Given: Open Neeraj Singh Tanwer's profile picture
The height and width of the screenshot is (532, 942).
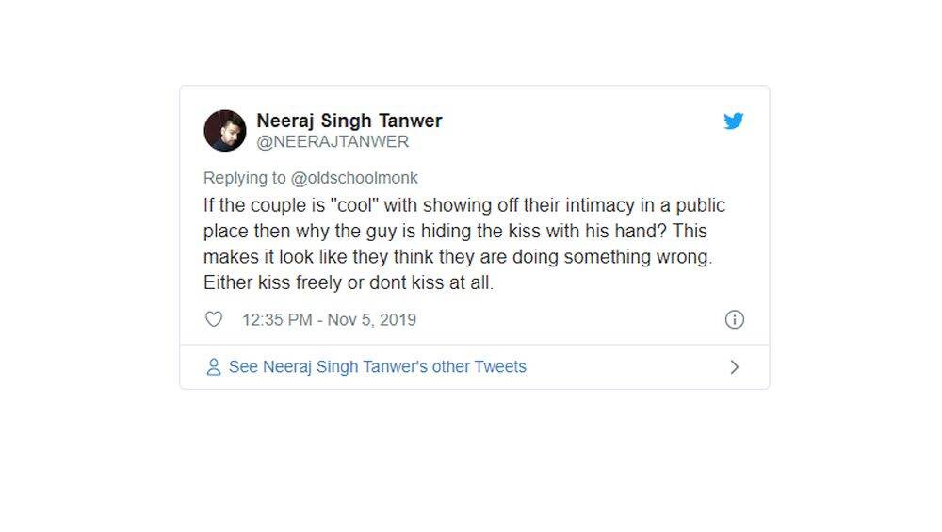Looking at the screenshot, I should point(225,130).
